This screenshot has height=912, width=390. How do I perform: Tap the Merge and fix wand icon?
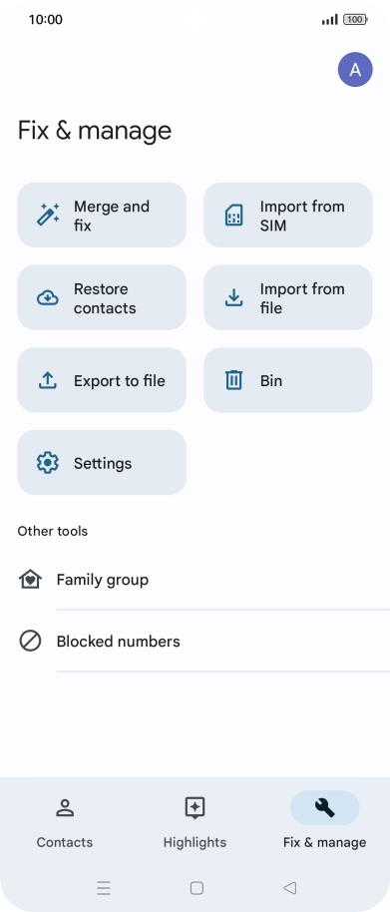point(48,215)
